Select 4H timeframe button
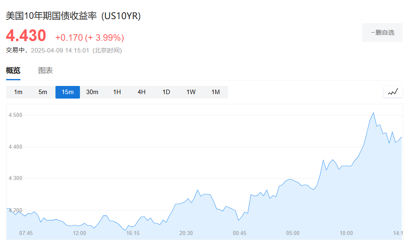The width and height of the screenshot is (407, 246). 142,92
